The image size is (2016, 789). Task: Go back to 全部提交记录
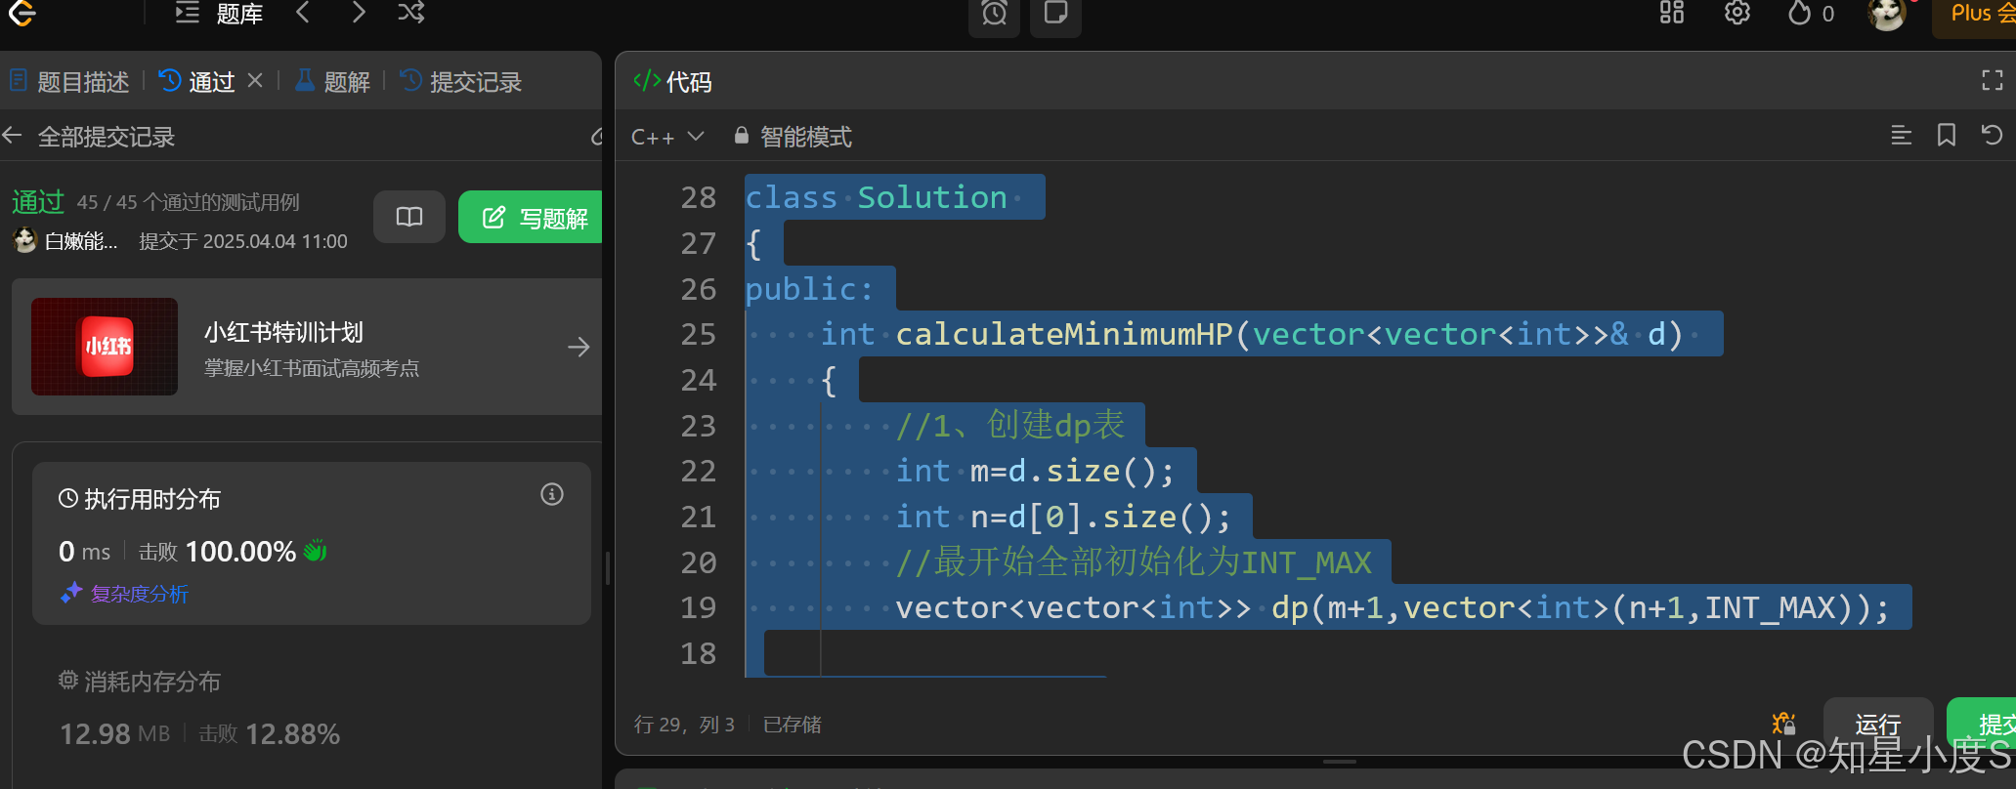point(89,137)
